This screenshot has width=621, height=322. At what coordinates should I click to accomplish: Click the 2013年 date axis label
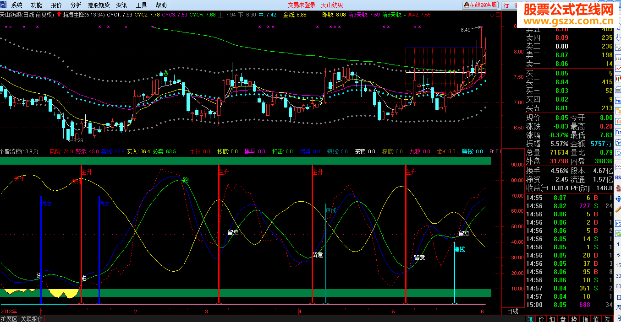(x=9, y=311)
